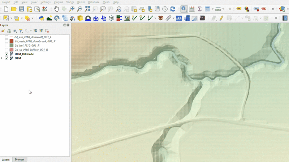Expand the DEM layer tree arrow

click(x=2, y=58)
